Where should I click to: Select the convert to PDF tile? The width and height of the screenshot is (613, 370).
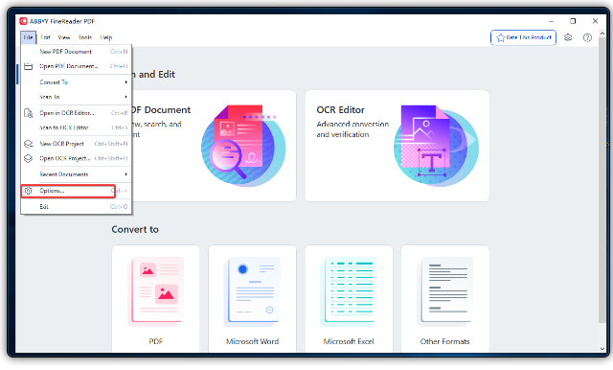(155, 299)
